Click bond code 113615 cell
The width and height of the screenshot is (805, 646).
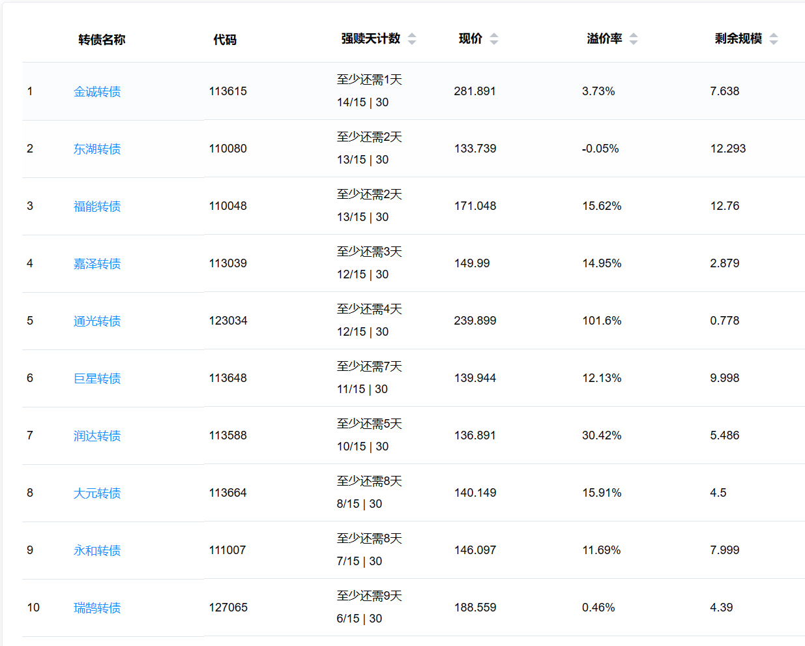[227, 91]
